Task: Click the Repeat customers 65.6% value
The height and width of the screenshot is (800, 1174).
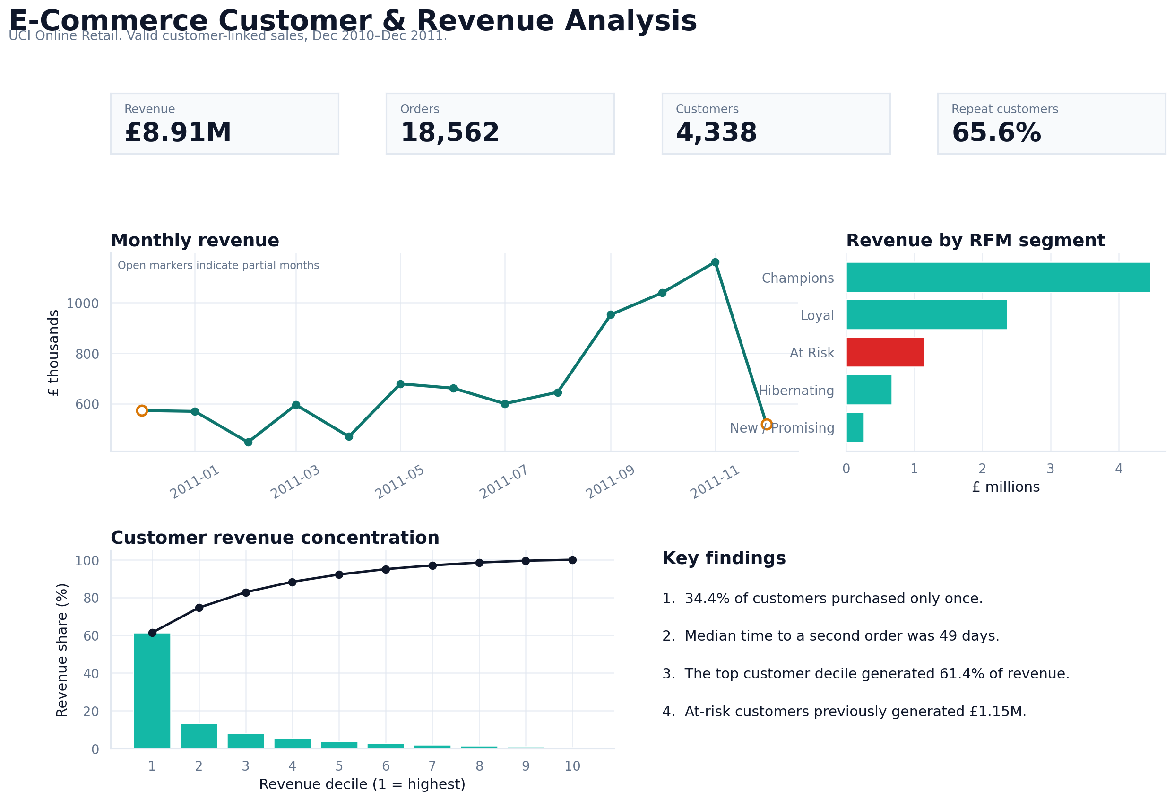Action: 996,132
